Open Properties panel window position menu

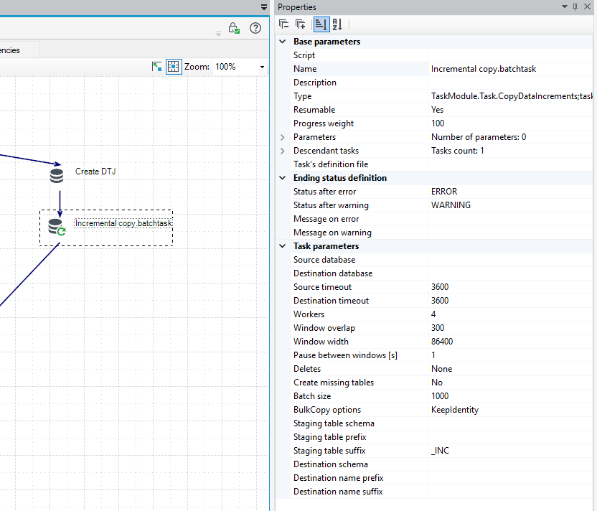(564, 7)
